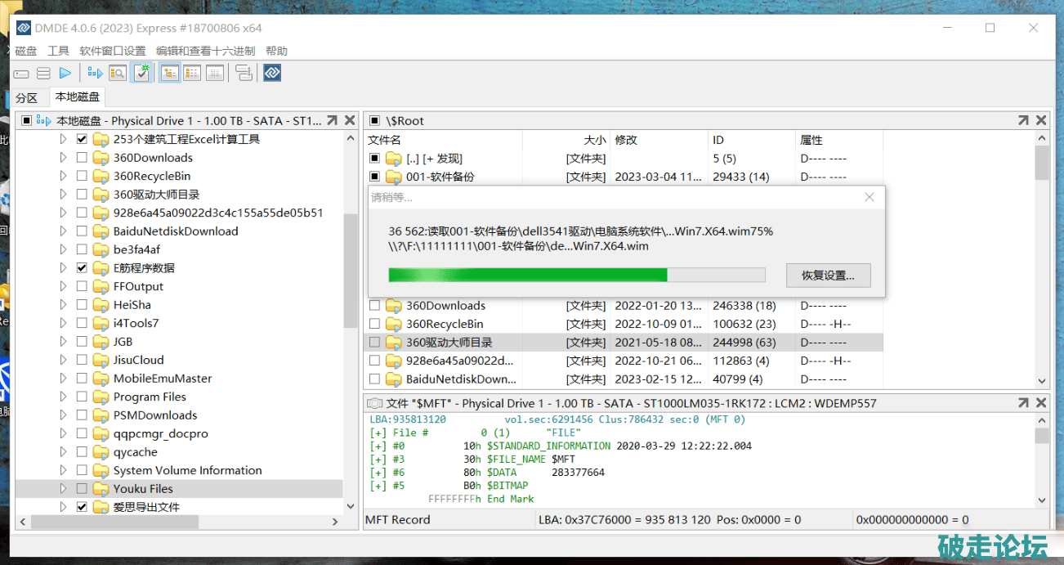Click the select physical drive toolbar icon
Image resolution: width=1064 pixels, height=565 pixels.
pos(21,74)
